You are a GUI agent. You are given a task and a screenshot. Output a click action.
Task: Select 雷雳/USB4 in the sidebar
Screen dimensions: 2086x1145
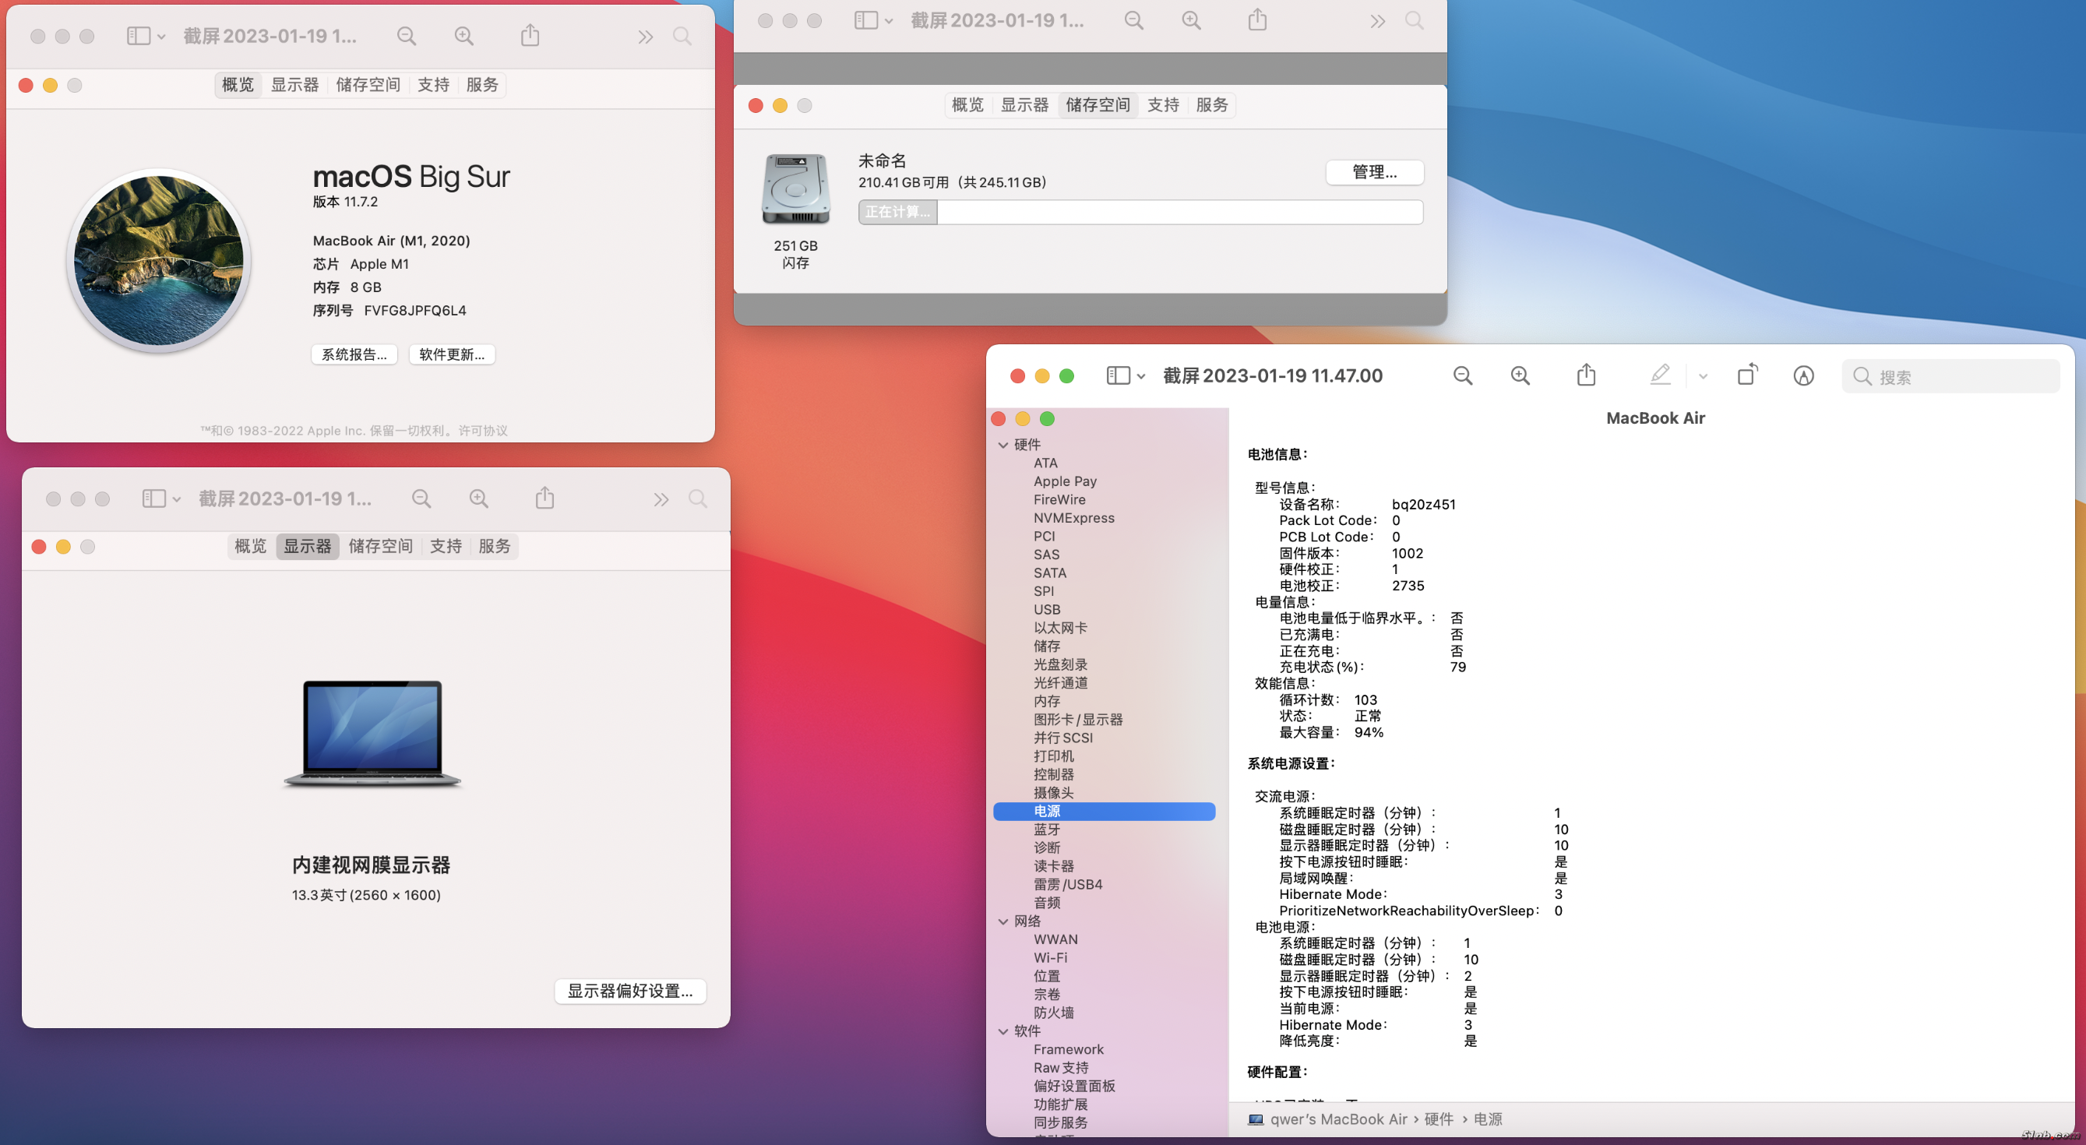tap(1067, 885)
